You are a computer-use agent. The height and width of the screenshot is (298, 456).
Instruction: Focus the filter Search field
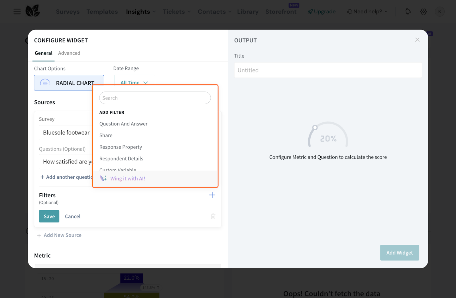pos(155,98)
